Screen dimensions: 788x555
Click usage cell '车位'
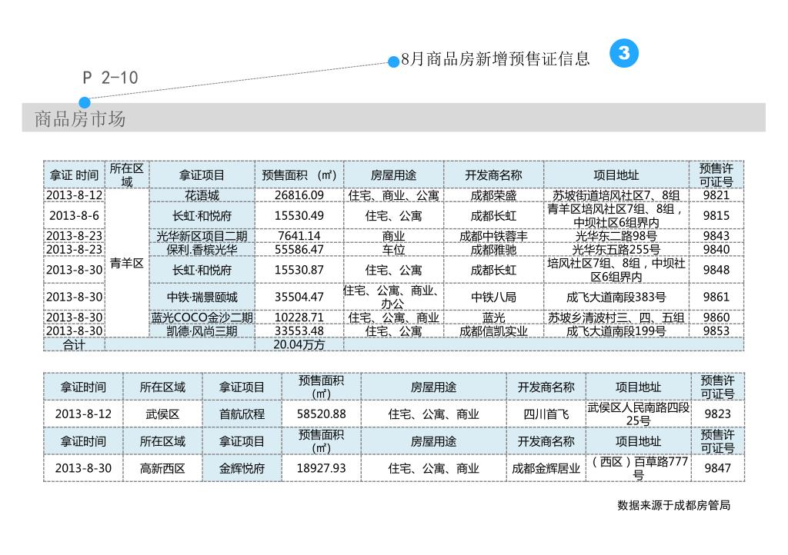[x=393, y=249]
